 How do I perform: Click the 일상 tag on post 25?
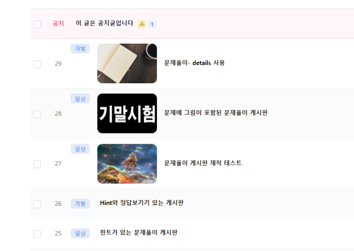[80, 233]
